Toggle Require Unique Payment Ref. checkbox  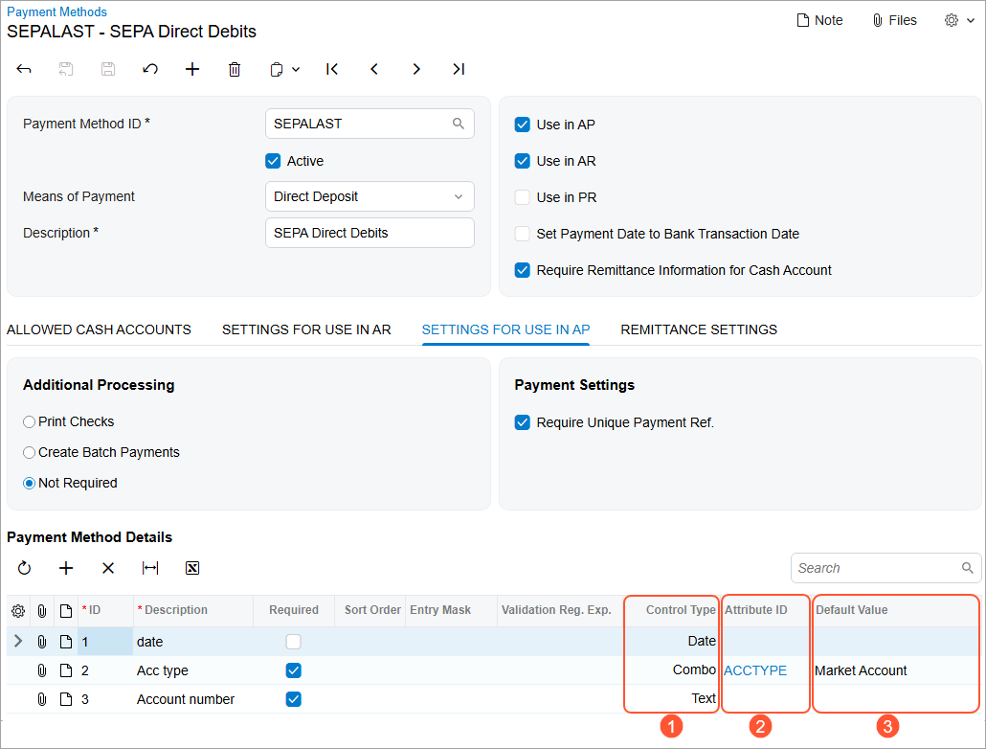coord(523,422)
